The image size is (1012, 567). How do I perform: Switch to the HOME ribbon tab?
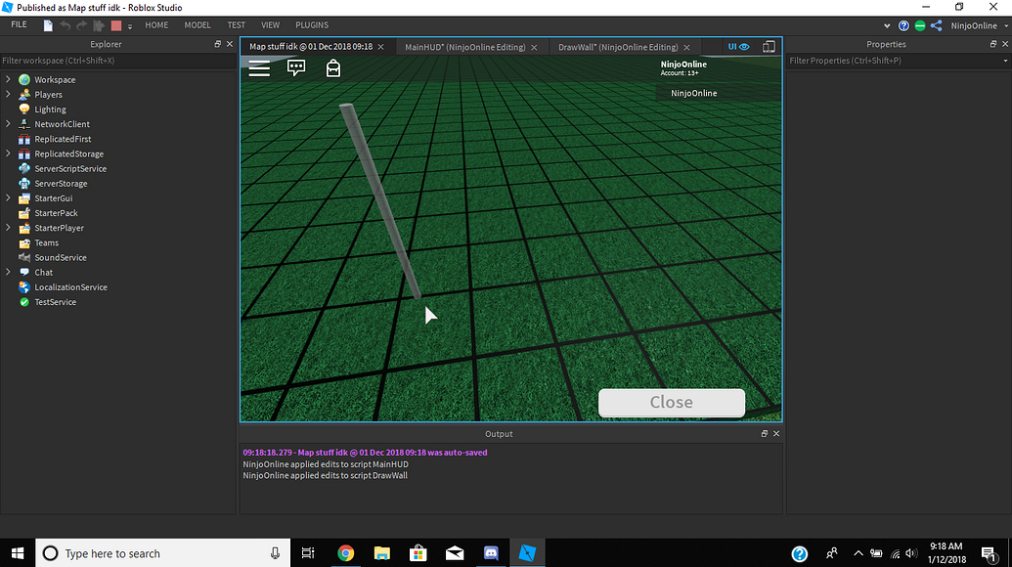[x=156, y=25]
